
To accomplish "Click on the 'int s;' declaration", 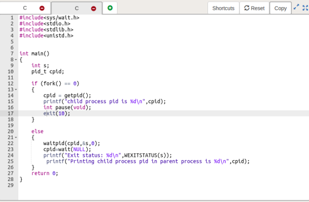I will (x=40, y=66).
